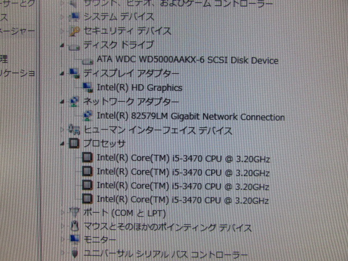Click the モニター category icon

[x=74, y=239]
